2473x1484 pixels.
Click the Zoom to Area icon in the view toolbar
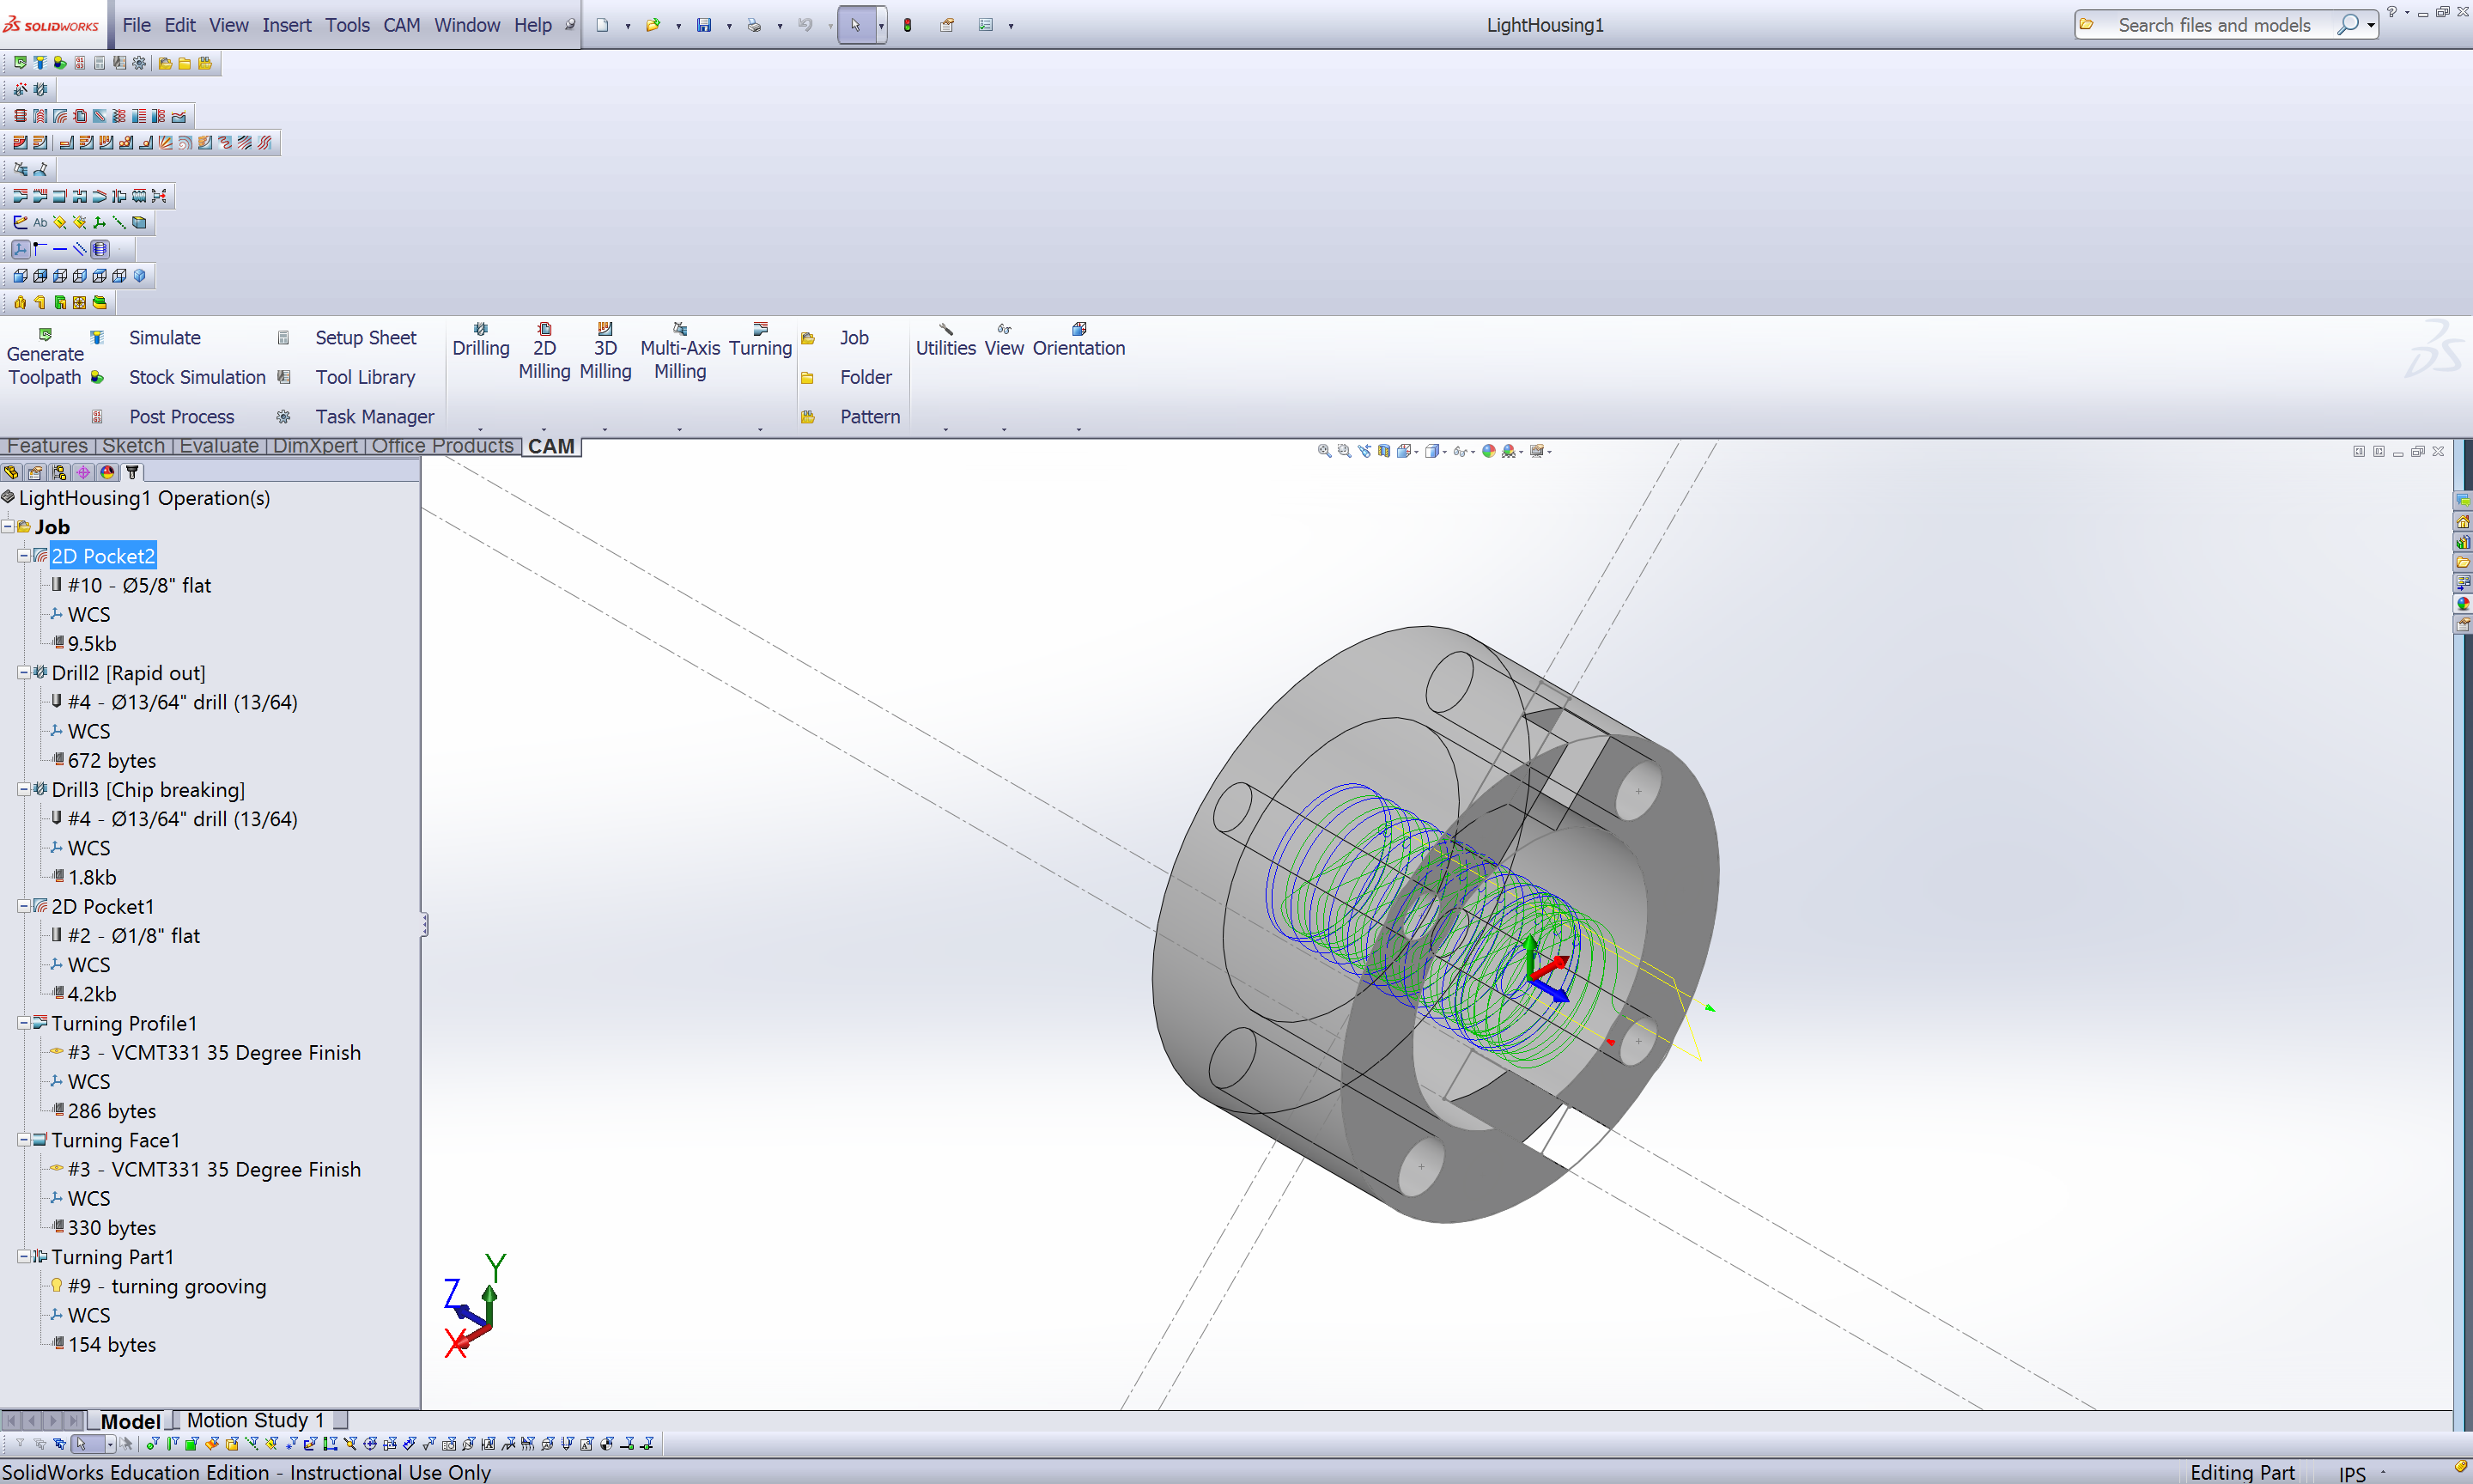[1345, 451]
